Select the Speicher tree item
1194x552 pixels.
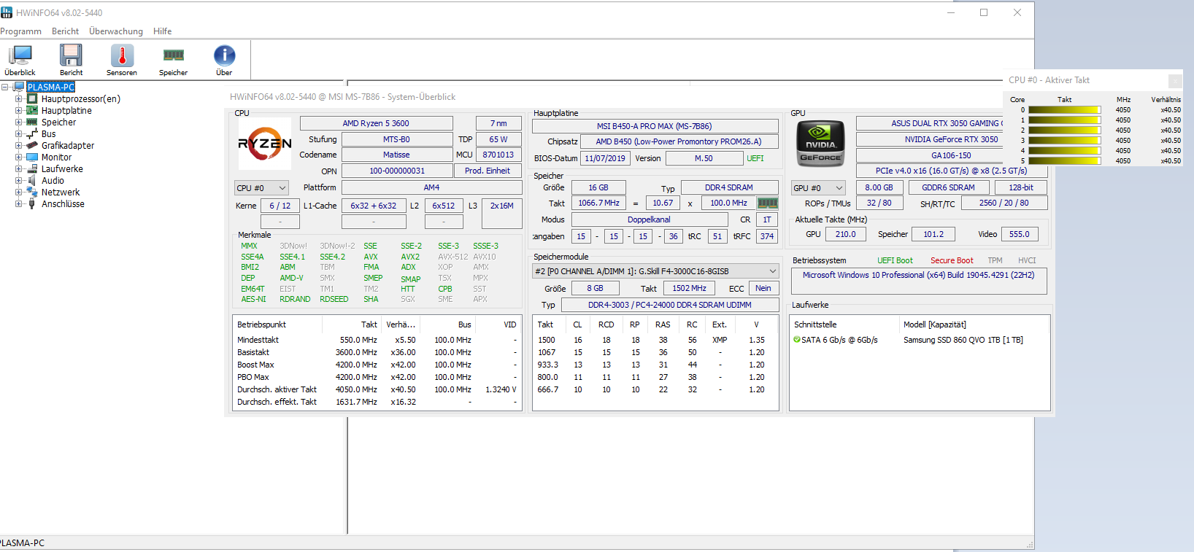coord(58,122)
